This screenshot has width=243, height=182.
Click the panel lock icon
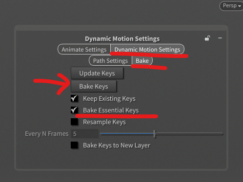pyautogui.click(x=207, y=38)
